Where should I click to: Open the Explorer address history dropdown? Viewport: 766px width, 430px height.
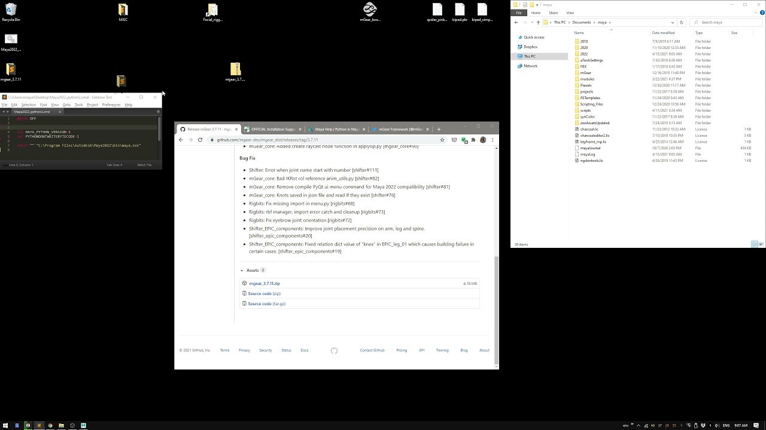tap(673, 22)
